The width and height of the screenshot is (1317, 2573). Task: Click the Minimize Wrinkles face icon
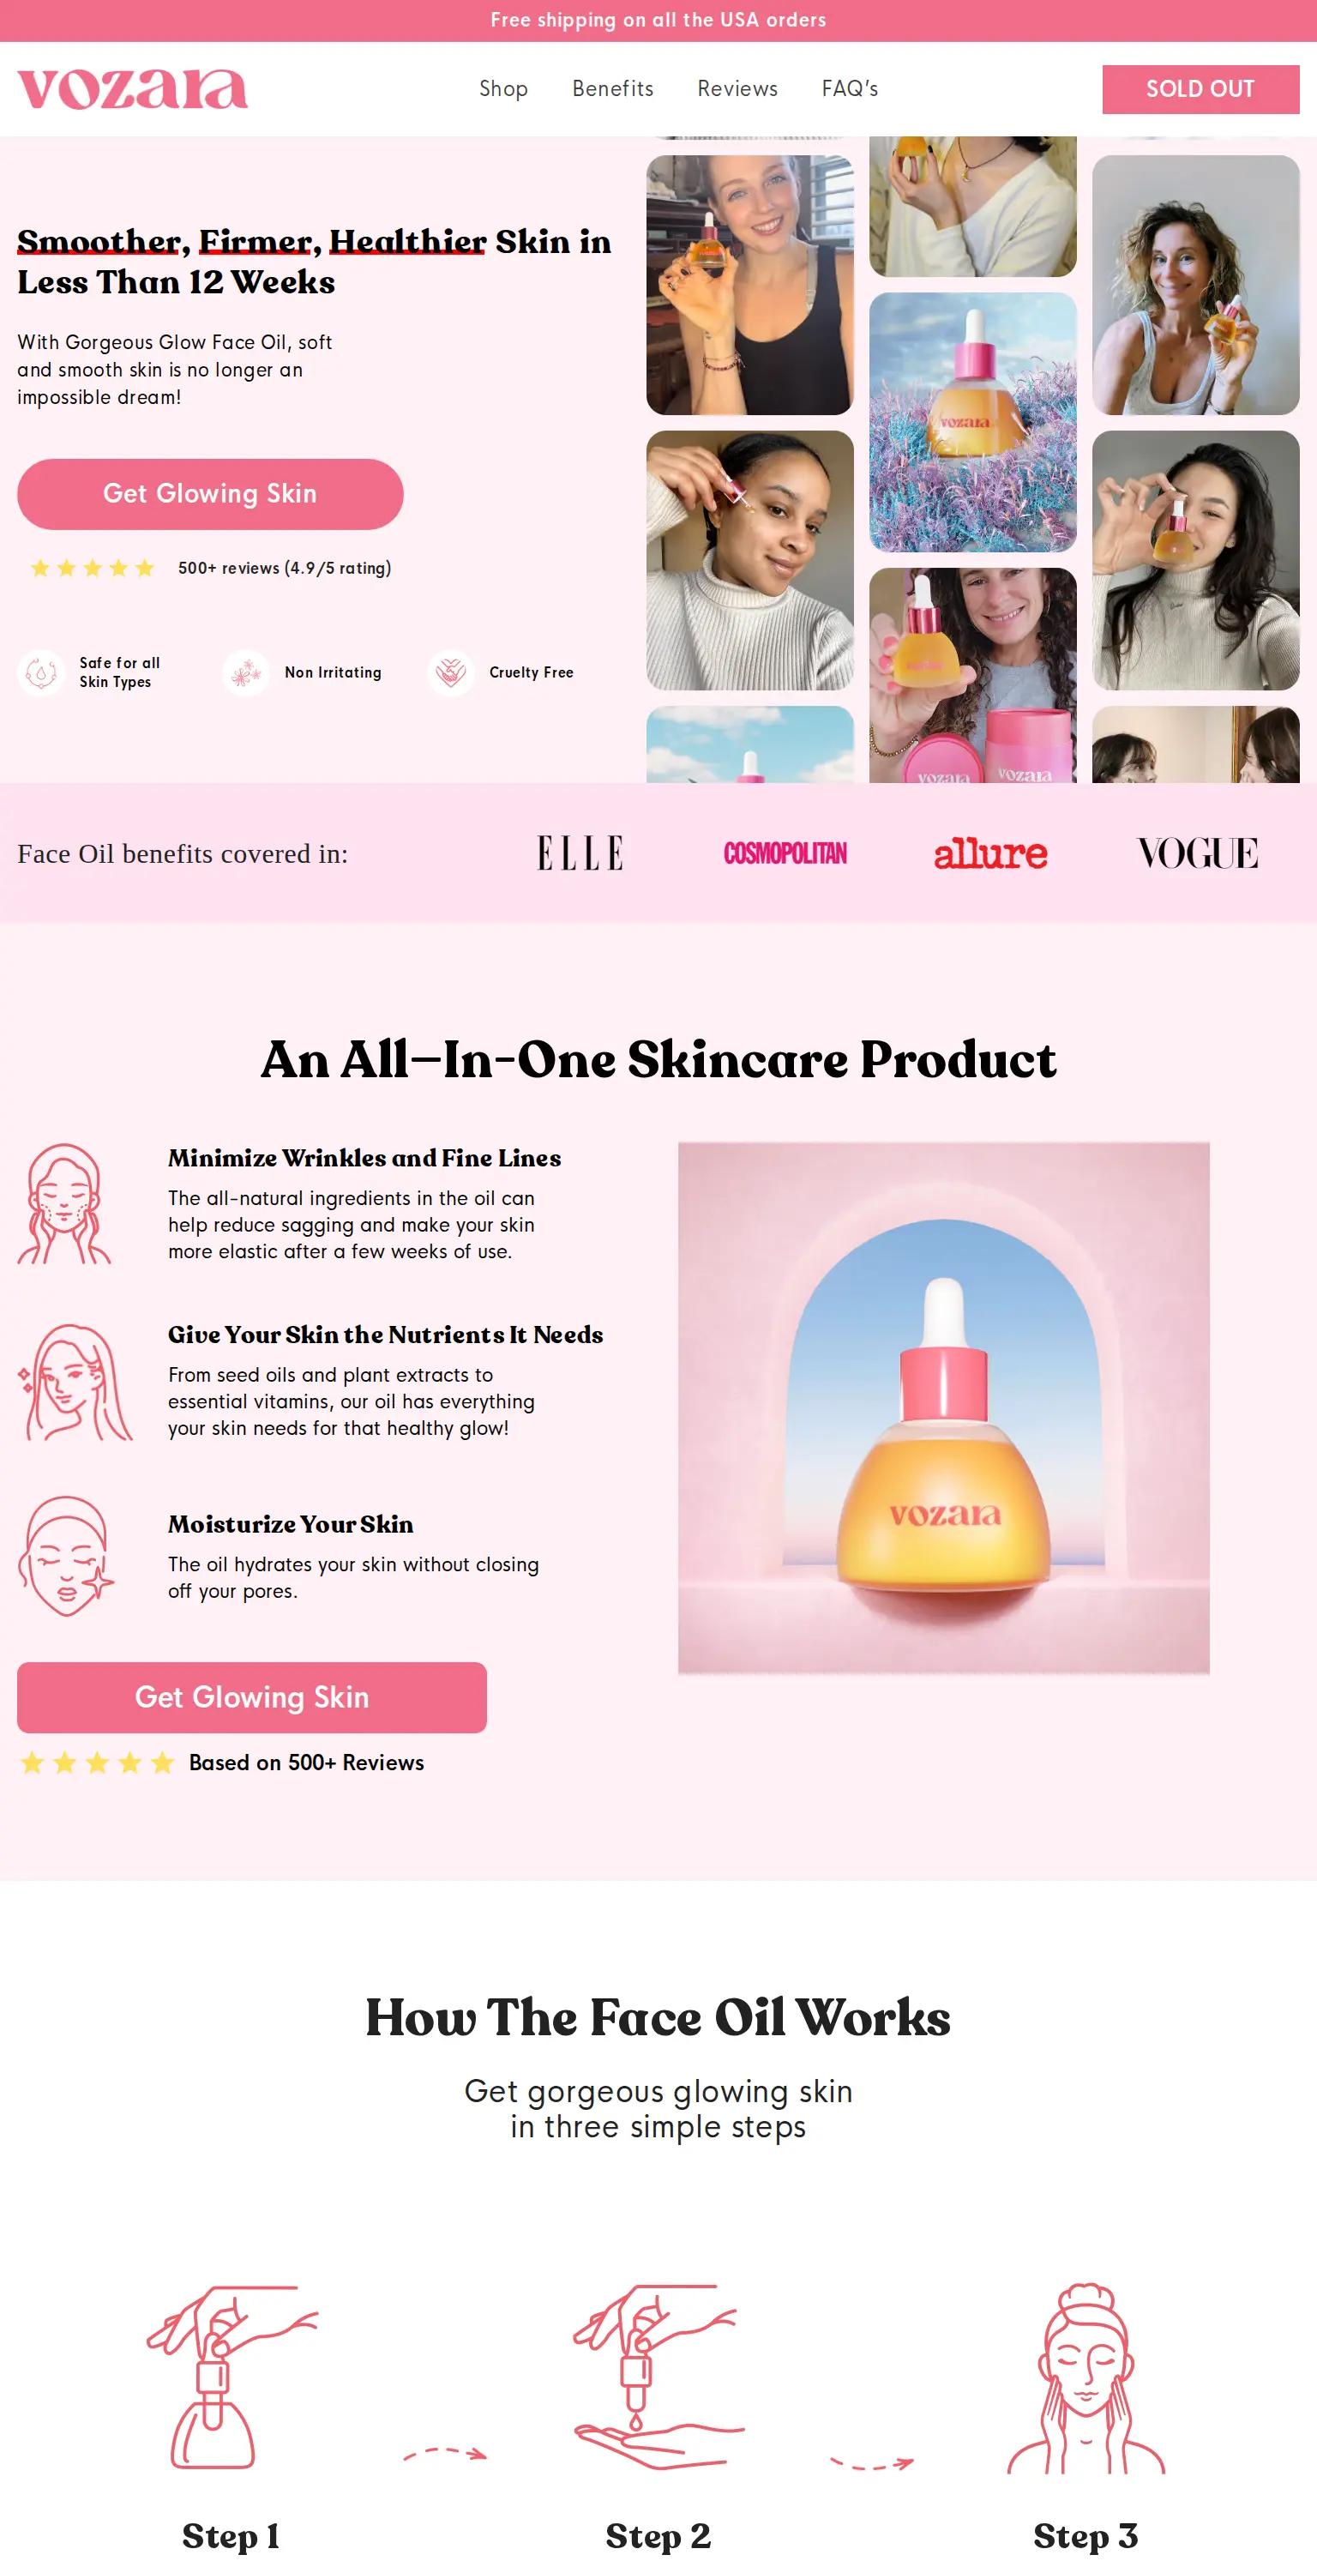tap(65, 1203)
